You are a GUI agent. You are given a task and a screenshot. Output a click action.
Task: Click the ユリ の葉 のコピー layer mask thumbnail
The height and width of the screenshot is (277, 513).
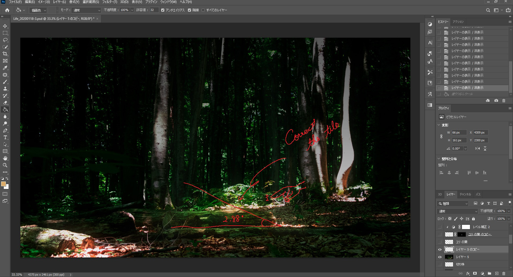462,234
